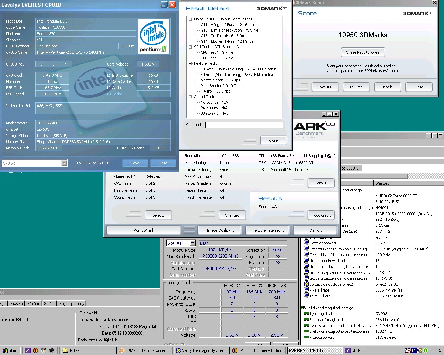
Task: Click the Sprzętowa obsługa DirectX icon
Action: (x=306, y=284)
